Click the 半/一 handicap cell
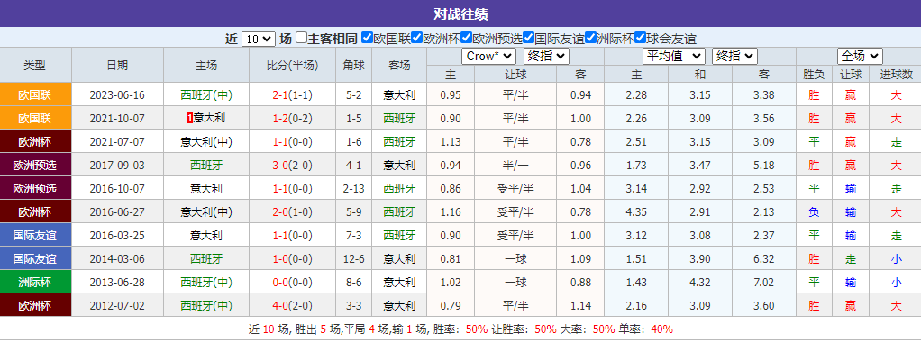Screen dimensions: 921x342 [515, 165]
